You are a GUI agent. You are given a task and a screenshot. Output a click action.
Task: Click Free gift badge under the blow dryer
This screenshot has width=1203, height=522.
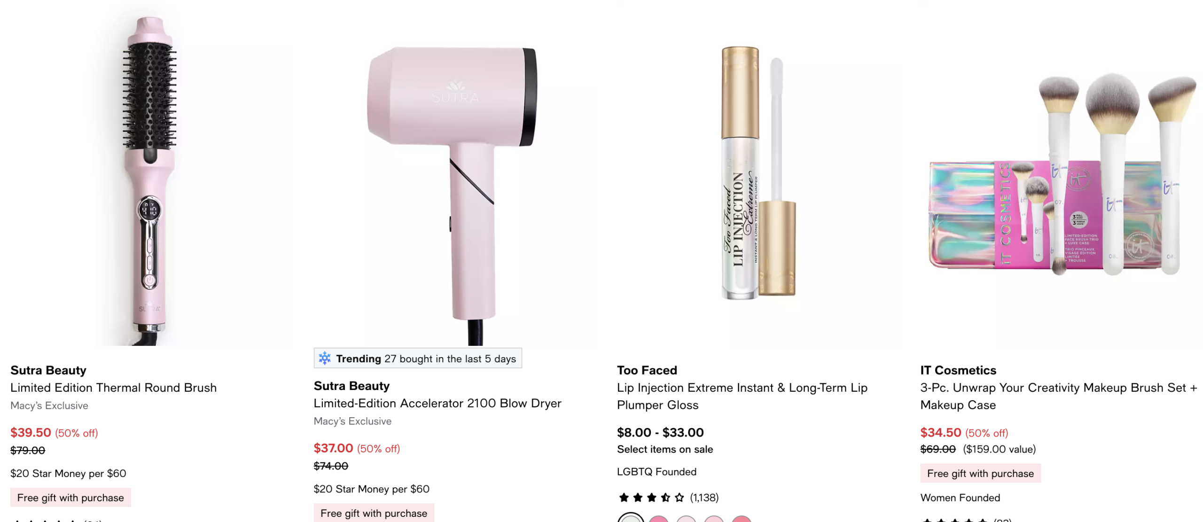click(x=374, y=513)
